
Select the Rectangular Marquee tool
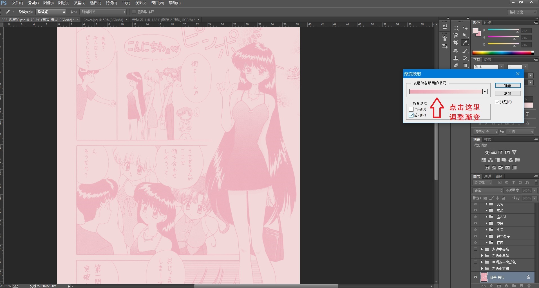click(456, 28)
